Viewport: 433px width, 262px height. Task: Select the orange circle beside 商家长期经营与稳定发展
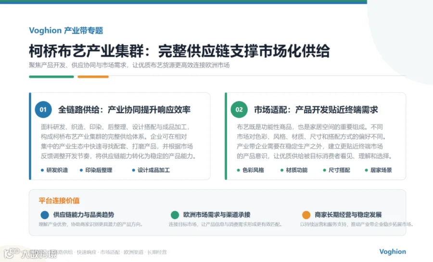(x=306, y=214)
